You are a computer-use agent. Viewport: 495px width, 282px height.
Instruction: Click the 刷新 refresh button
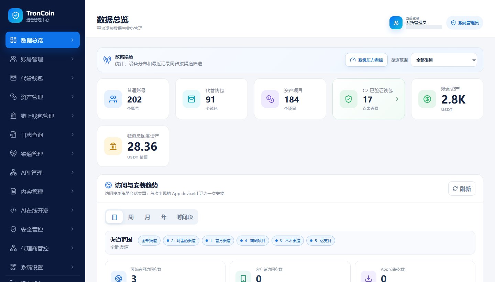[x=462, y=188]
